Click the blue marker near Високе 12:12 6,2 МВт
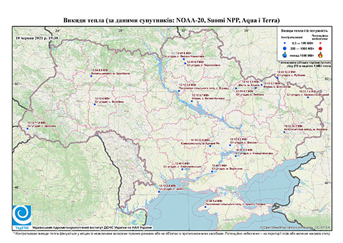This screenshot has width=343, height=243. click(230, 145)
